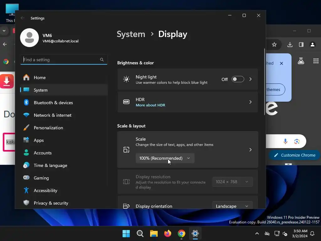321x241 pixels.
Task: Expand HDR settings chevron
Action: pyautogui.click(x=250, y=102)
